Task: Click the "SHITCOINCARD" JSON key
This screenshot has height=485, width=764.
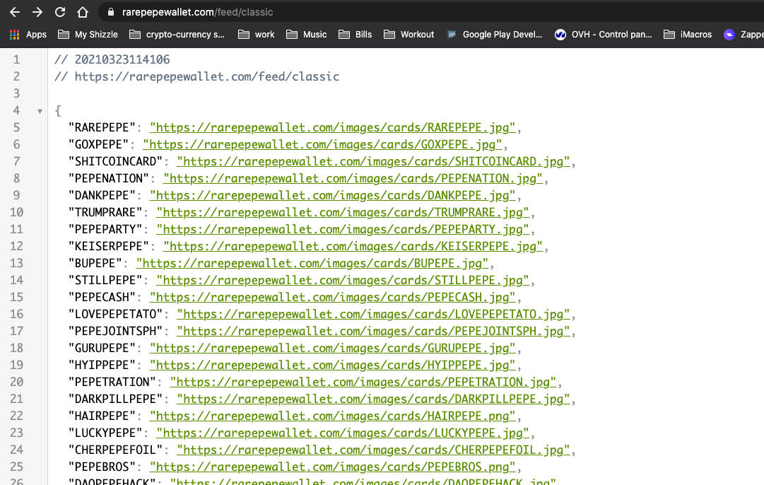Action: [x=115, y=162]
